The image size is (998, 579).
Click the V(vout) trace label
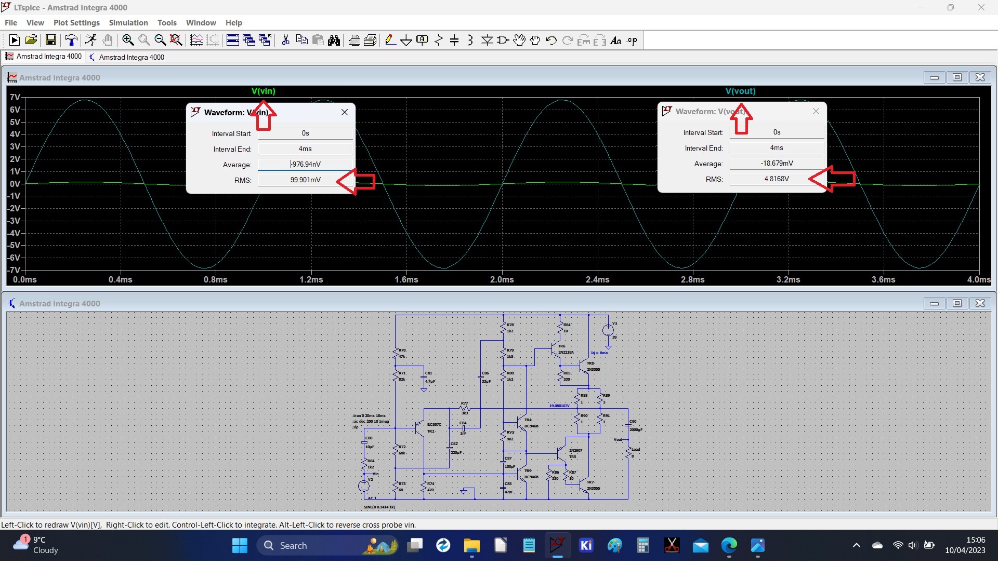tap(740, 91)
